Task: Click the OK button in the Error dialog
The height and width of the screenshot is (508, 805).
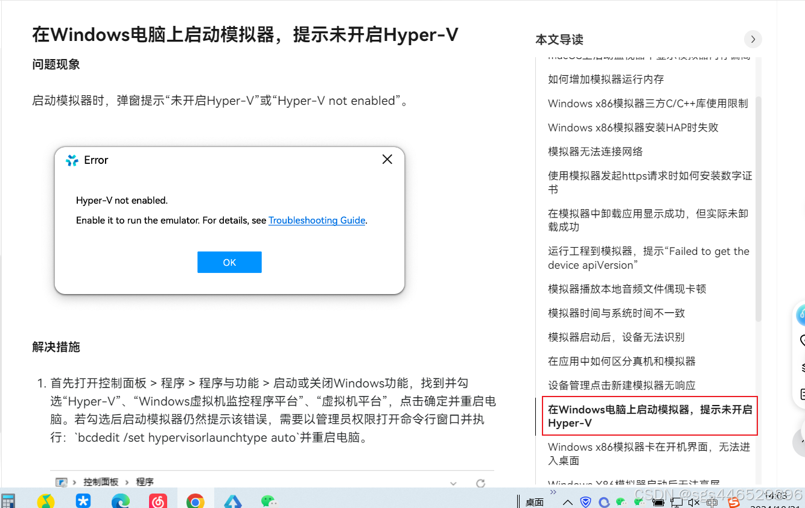Action: pyautogui.click(x=229, y=262)
